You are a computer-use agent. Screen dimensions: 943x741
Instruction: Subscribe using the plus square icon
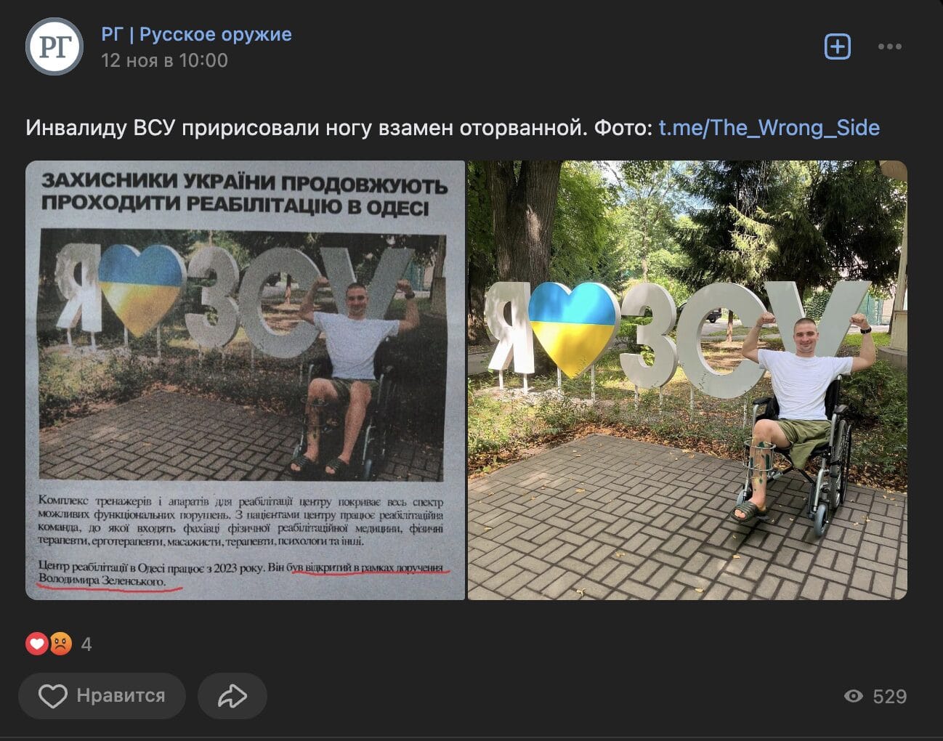click(x=838, y=46)
